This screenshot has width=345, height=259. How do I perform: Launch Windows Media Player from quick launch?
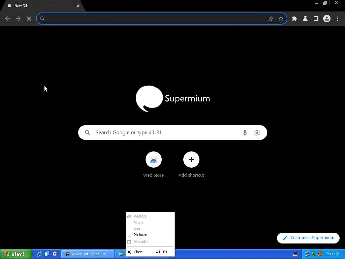55,254
